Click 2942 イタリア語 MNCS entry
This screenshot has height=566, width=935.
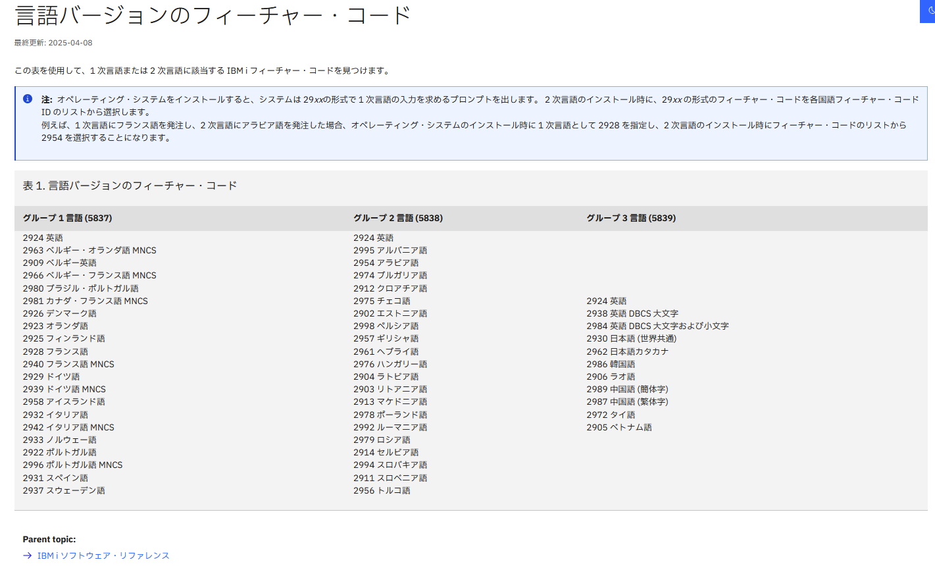coord(68,427)
